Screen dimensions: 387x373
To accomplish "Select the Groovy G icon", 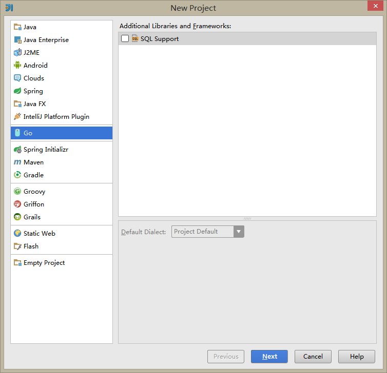I will pos(17,191).
